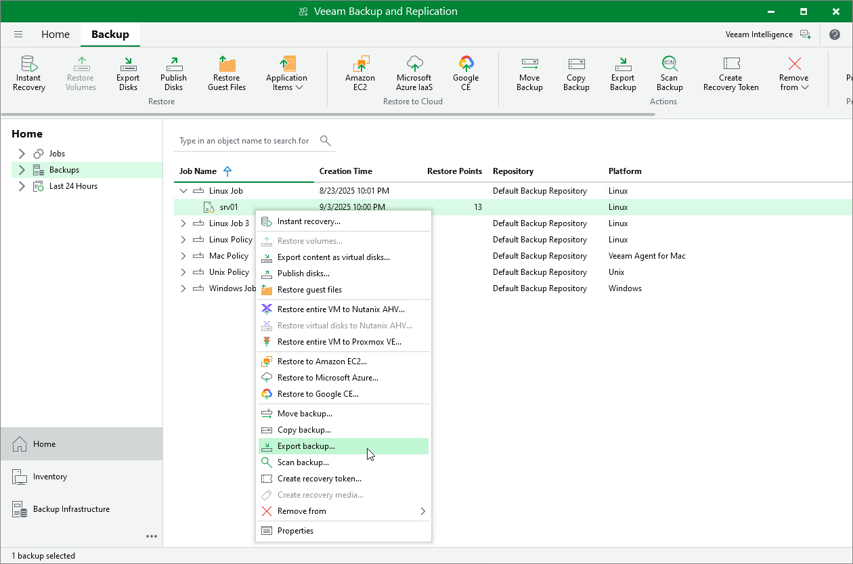Select the srv01 backup row
Screen dimensions: 853x564
click(513, 207)
